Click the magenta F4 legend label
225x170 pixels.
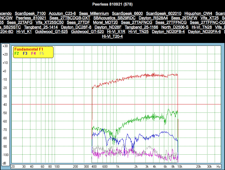[x=33, y=54]
